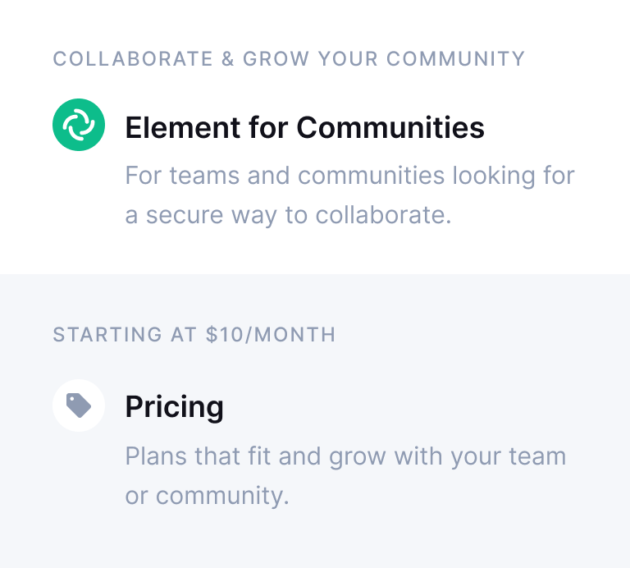The height and width of the screenshot is (568, 630).
Task: Open the Pricing heading link
Action: [x=174, y=407]
